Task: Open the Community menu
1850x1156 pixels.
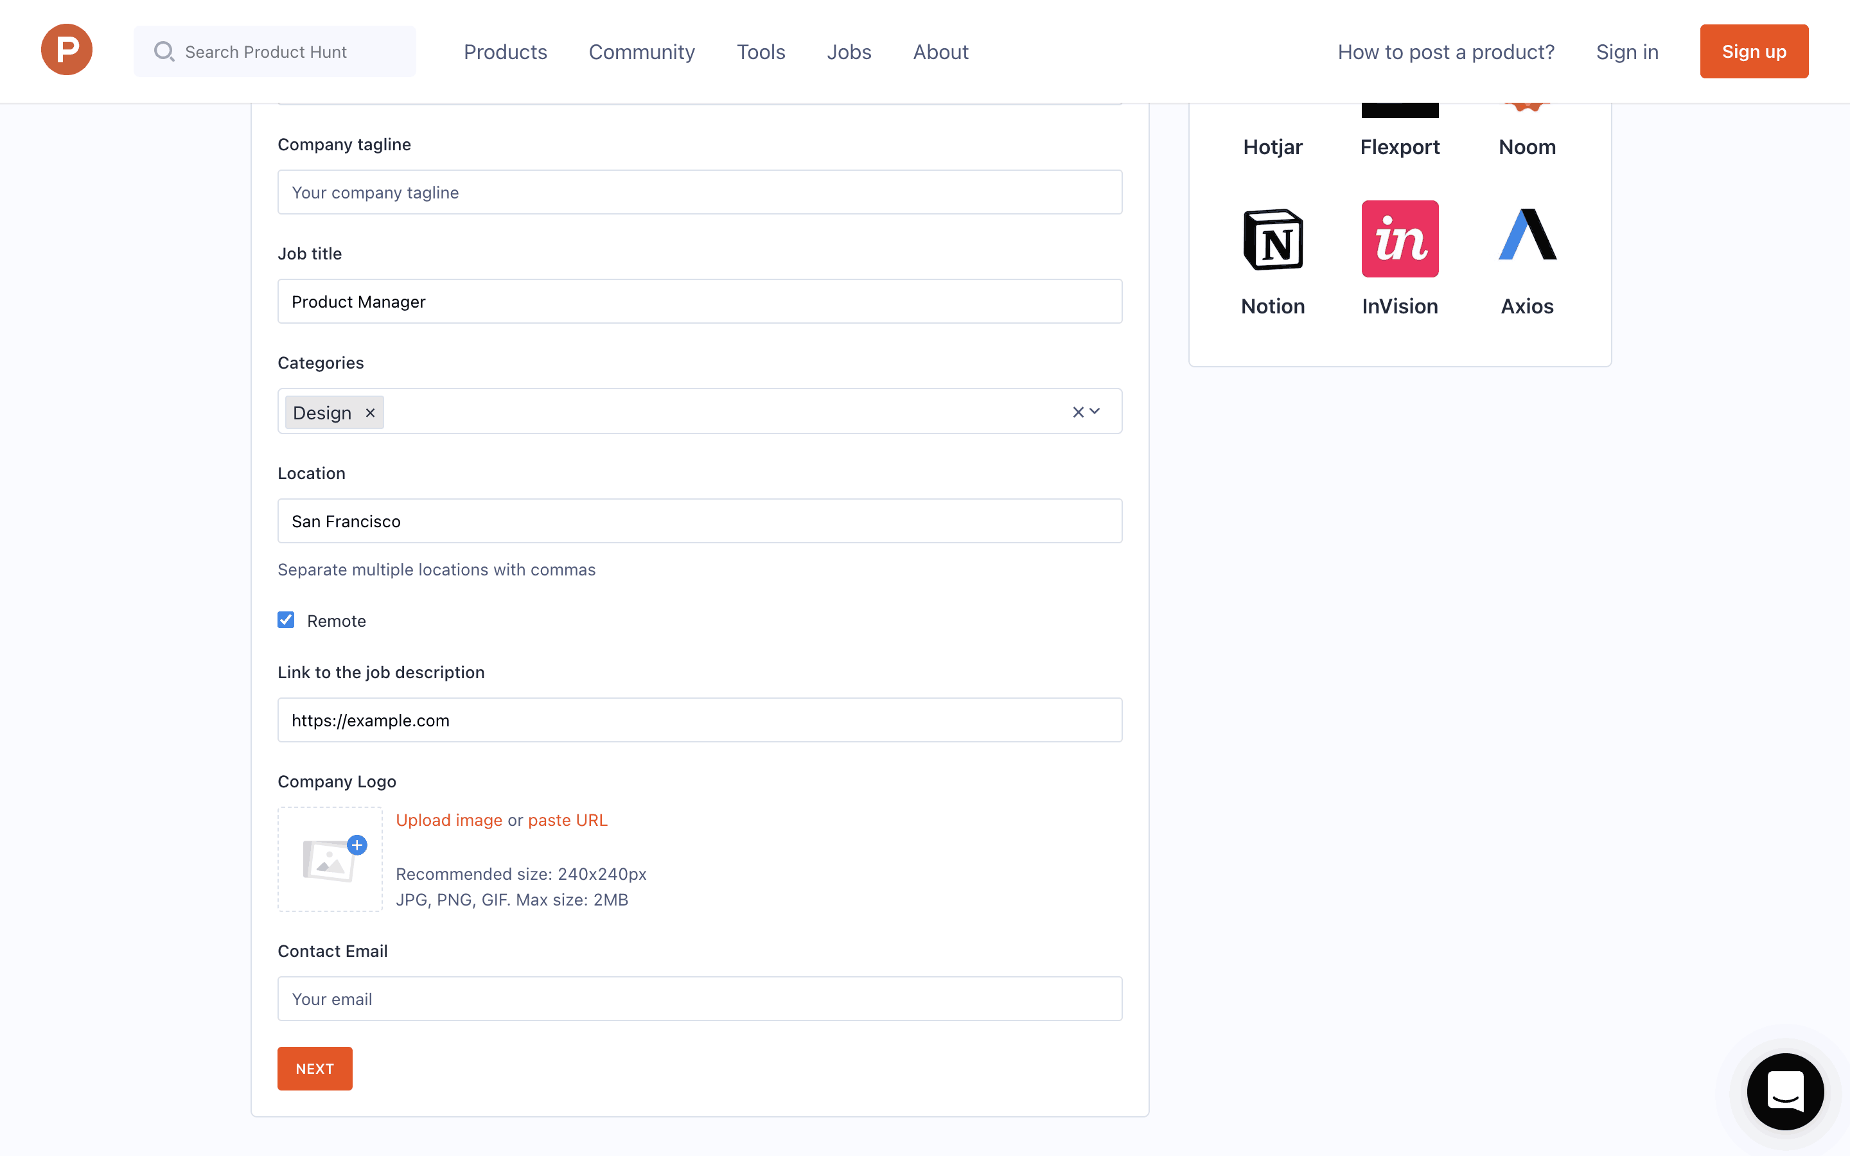Action: 641,52
